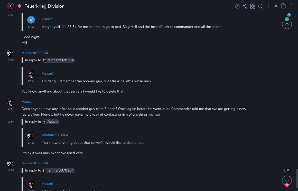Open the files panel icon
This screenshot has height=191, width=298.
(x=284, y=6)
